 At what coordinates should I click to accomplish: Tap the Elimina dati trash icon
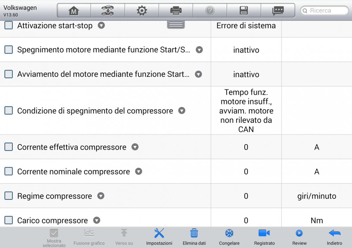(194, 236)
